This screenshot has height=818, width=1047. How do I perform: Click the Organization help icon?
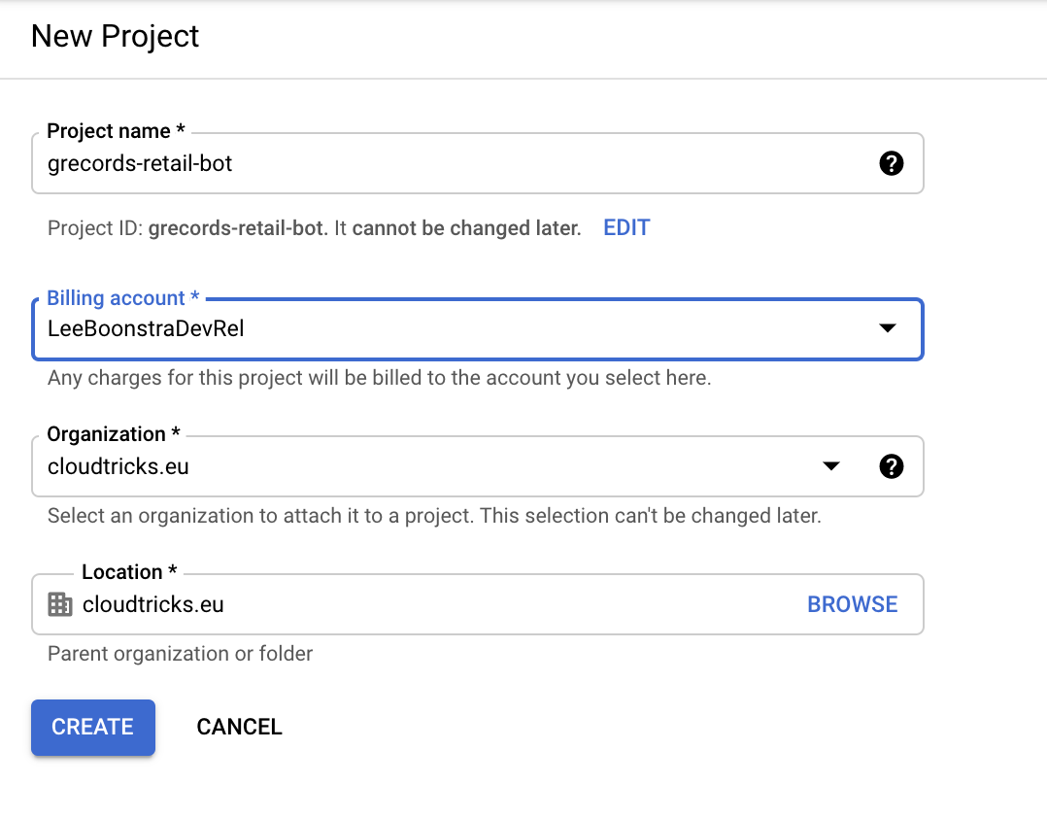click(x=891, y=466)
